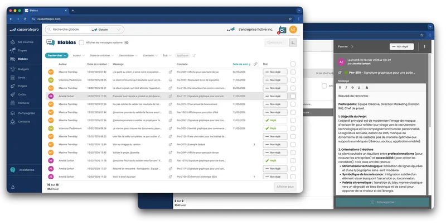Open context icon in Valentina Vladimirovn 08:55 row
446x224 pixels.
point(171,80)
